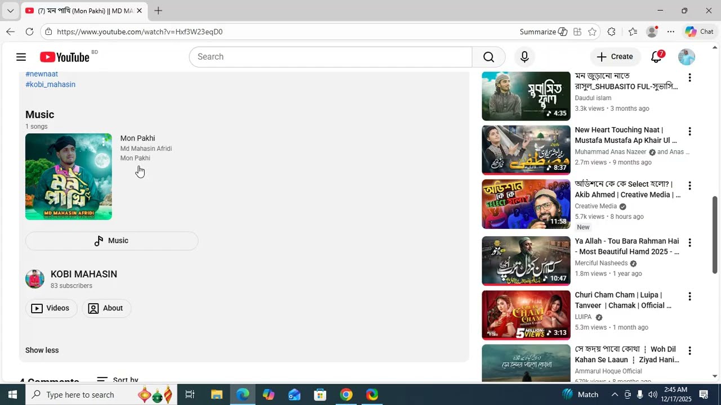
Task: Open the KOBI MAHASIN channel name
Action: pos(84,274)
